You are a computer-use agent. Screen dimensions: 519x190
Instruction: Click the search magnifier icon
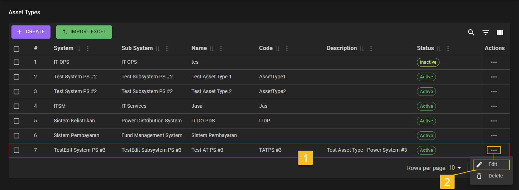[471, 33]
